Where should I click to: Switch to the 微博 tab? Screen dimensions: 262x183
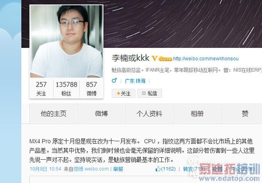(102, 114)
